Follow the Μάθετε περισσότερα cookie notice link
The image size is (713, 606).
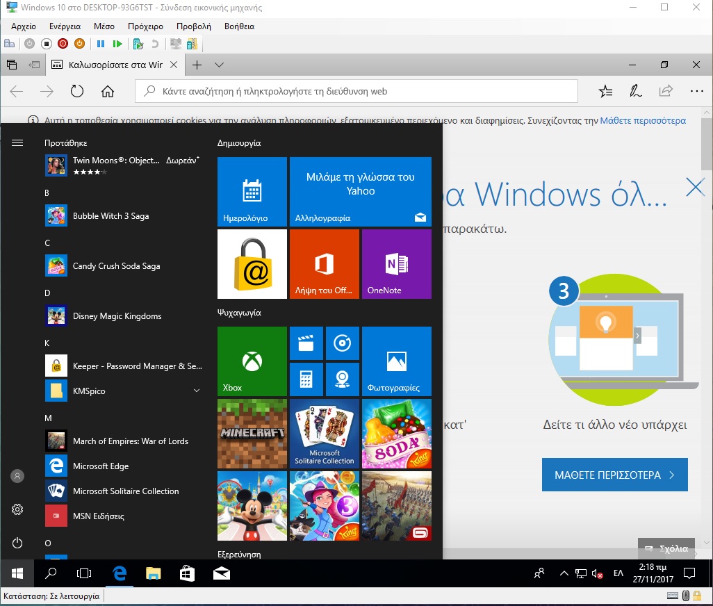[643, 120]
